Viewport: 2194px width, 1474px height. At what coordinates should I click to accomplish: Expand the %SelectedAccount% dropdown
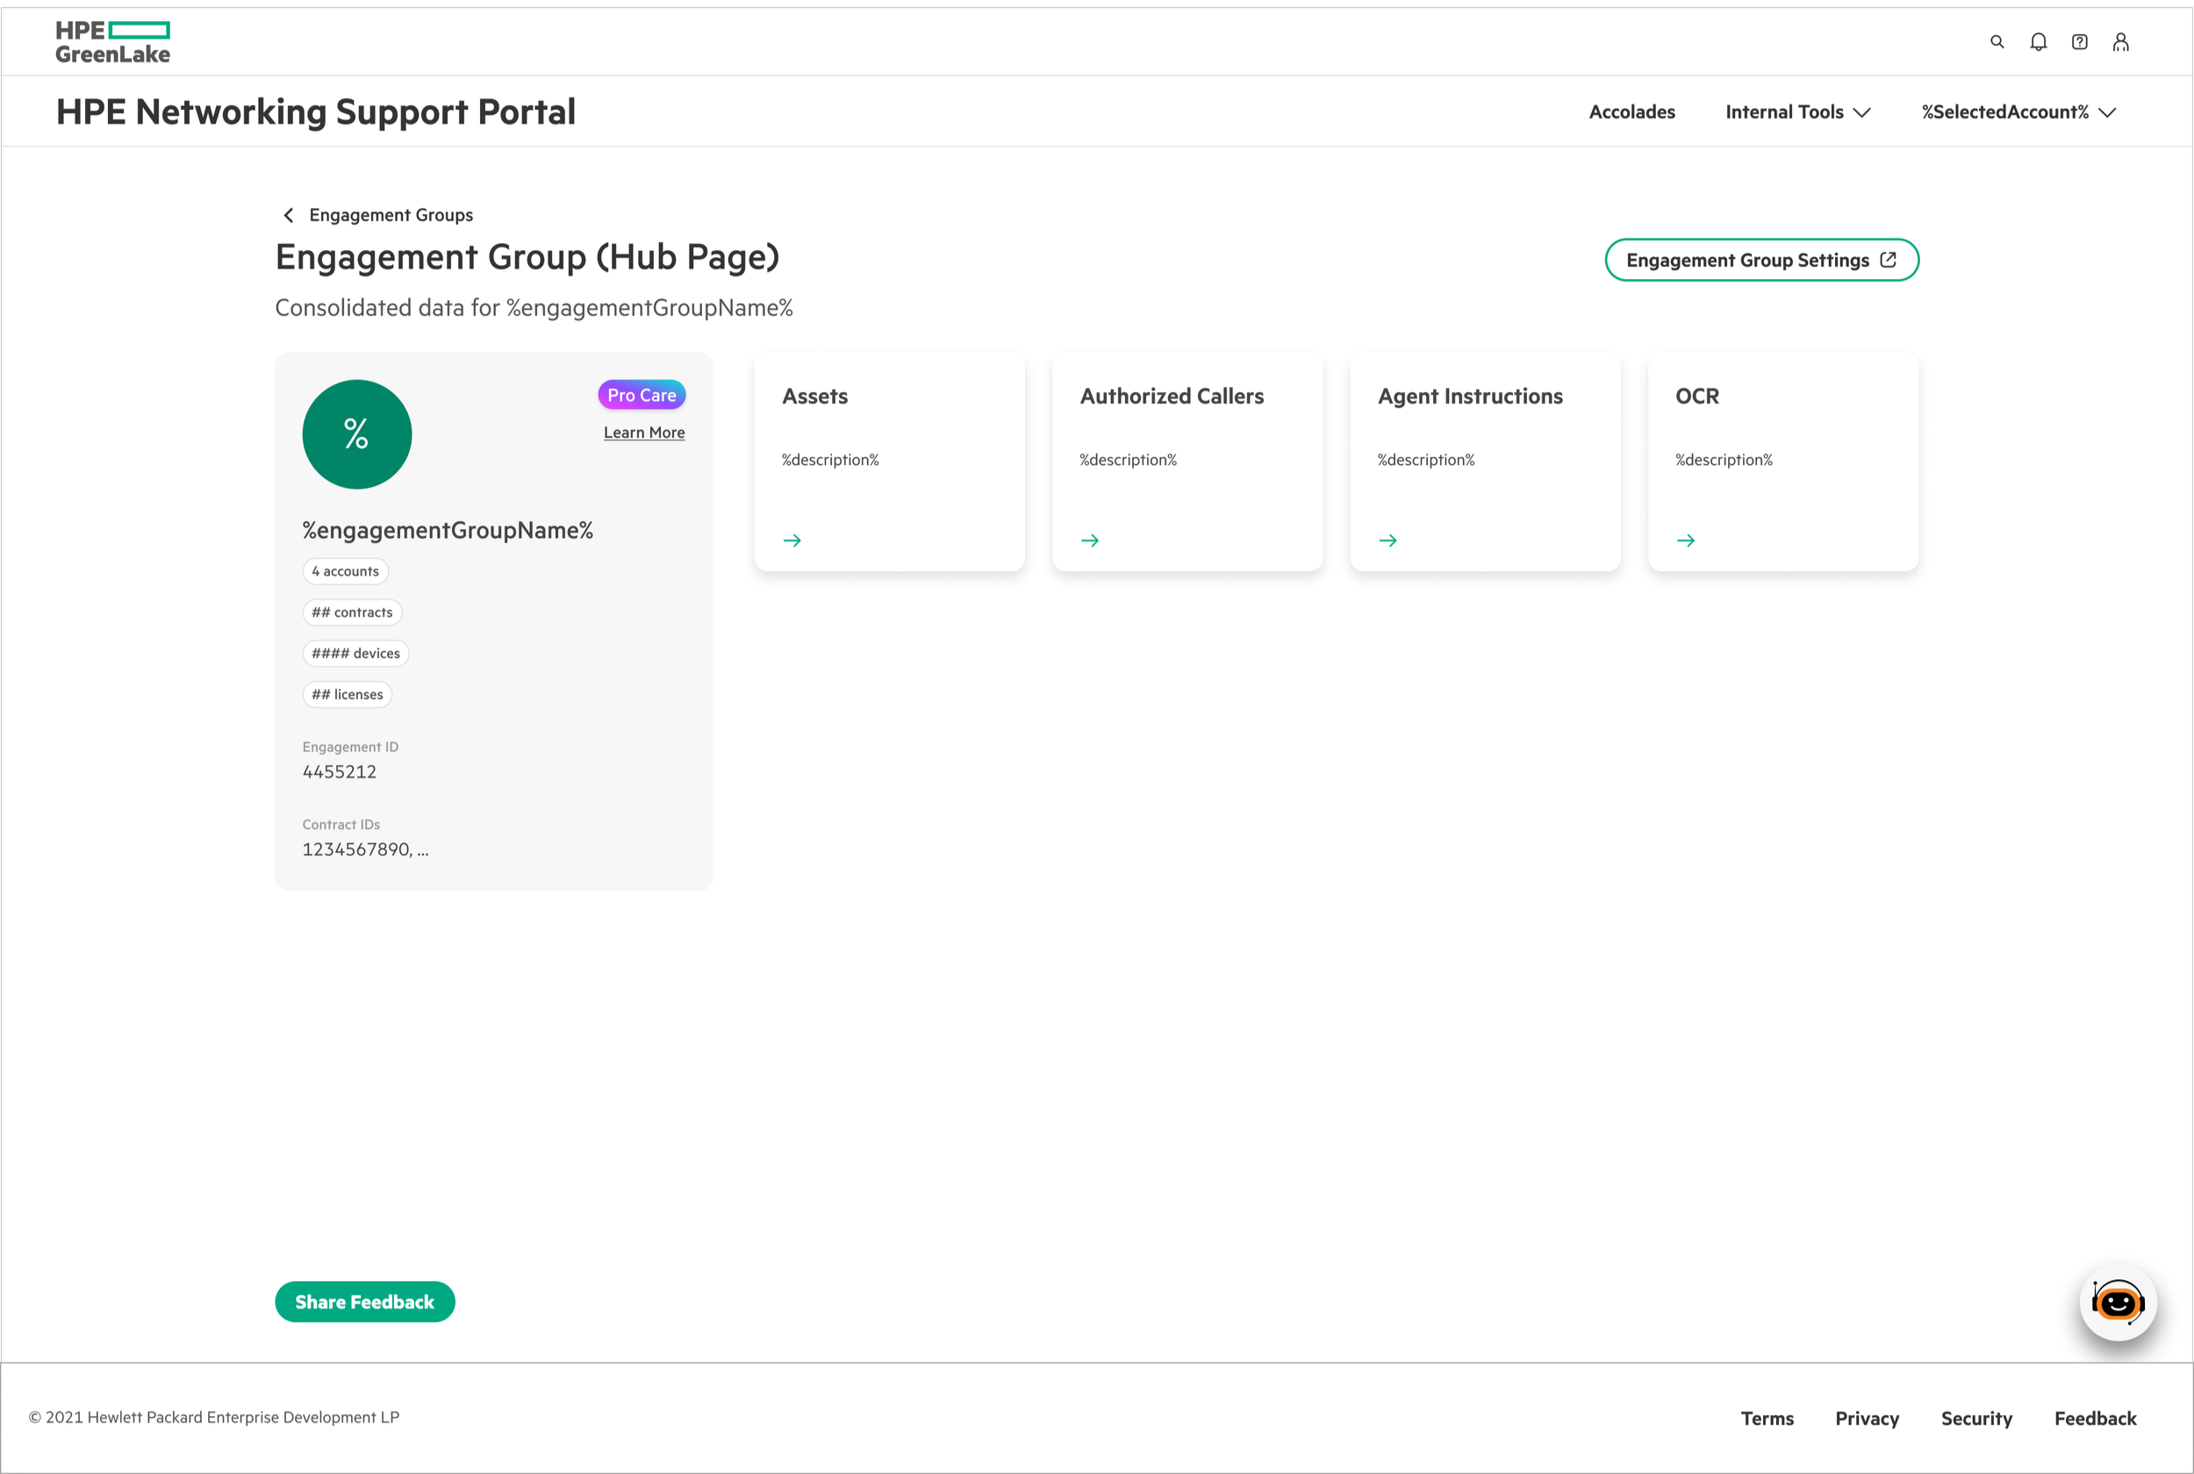click(x=2018, y=112)
